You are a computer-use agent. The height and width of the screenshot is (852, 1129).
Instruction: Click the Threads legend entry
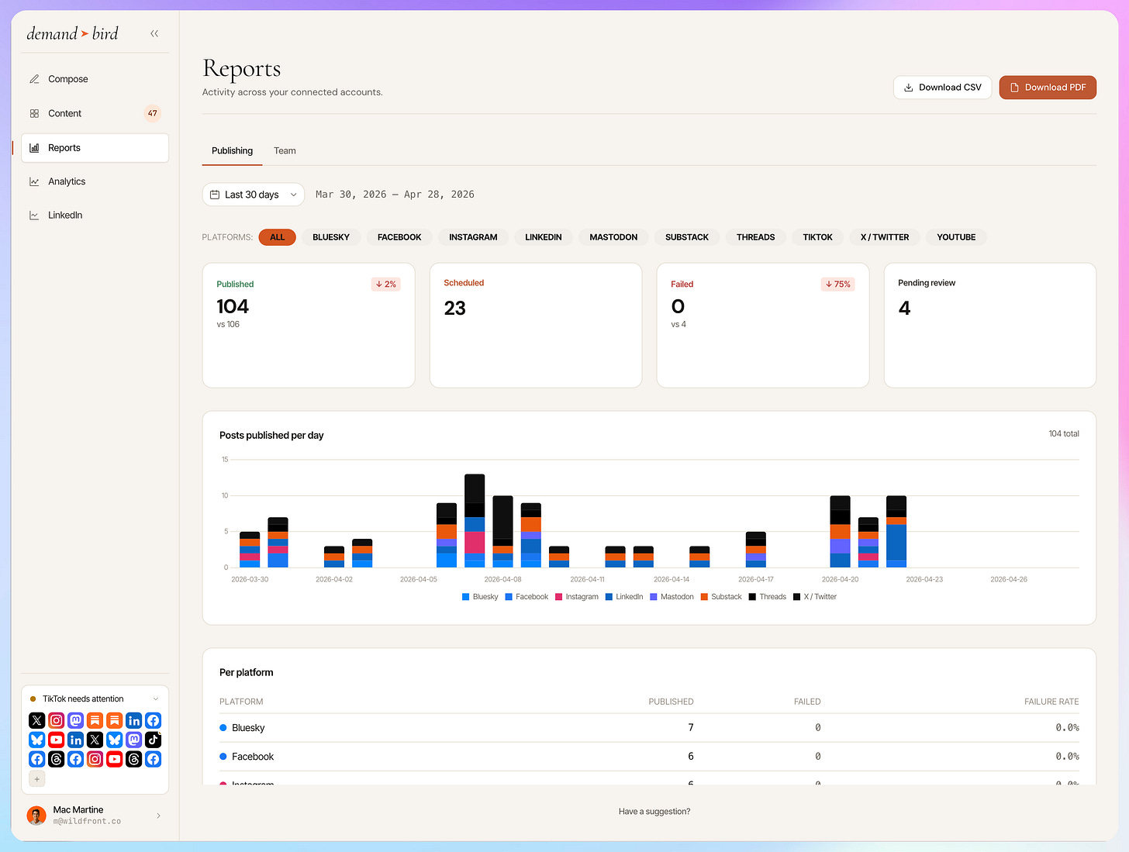click(767, 597)
